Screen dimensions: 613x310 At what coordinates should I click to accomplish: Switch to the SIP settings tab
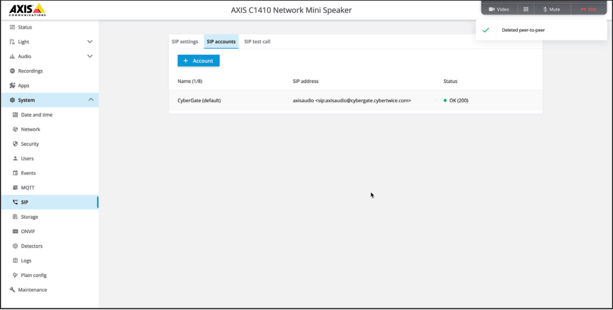[185, 42]
